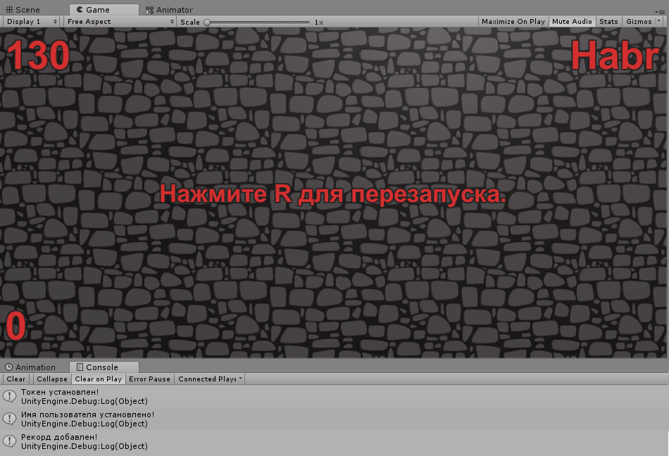
Task: Click the Animator tab icon
Action: [x=149, y=10]
